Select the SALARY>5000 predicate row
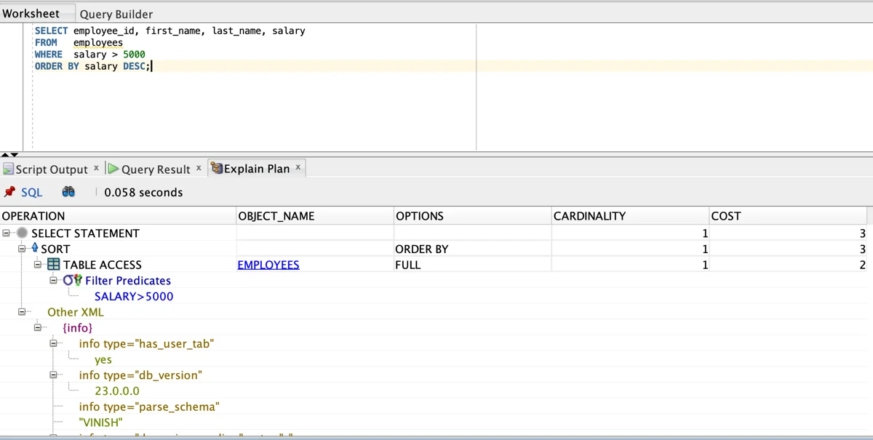Viewport: 873px width, 440px height. click(x=134, y=297)
